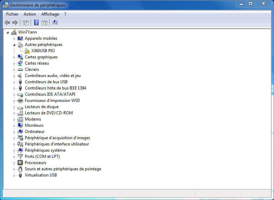Expand the Cartes graphiques node
The height and width of the screenshot is (200, 274).
[x=14, y=57]
